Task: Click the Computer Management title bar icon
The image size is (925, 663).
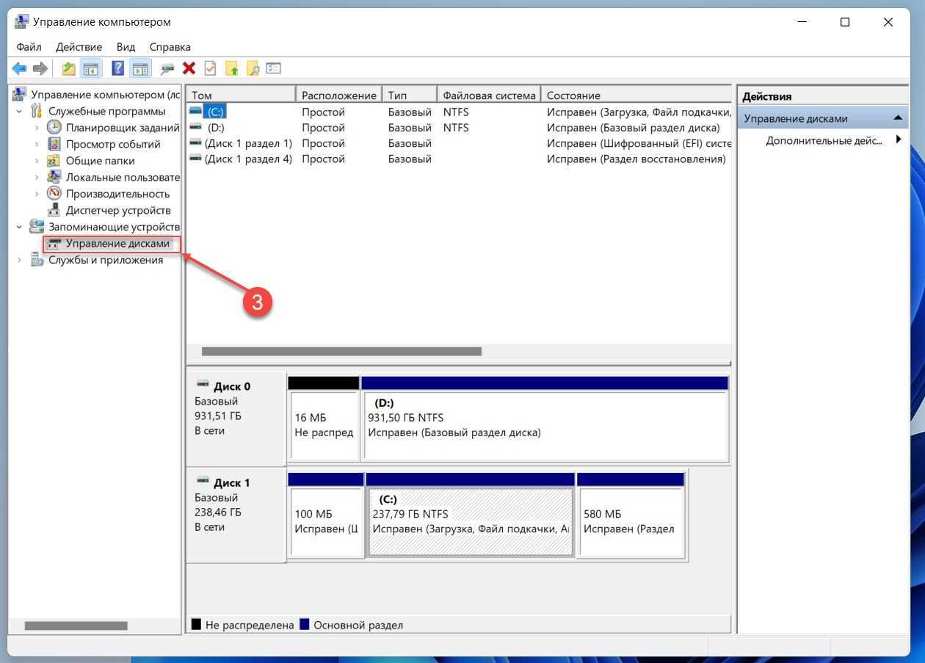Action: point(21,22)
